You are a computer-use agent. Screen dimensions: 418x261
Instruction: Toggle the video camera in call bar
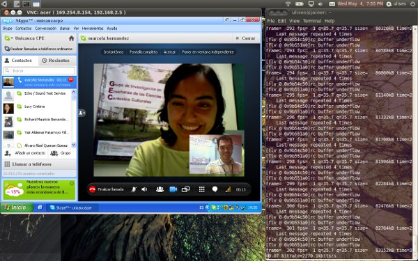pyautogui.click(x=173, y=189)
